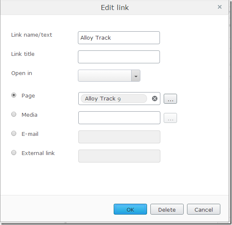The height and width of the screenshot is (225, 232).
Task: Select the Page radio button
Action: 14,95
